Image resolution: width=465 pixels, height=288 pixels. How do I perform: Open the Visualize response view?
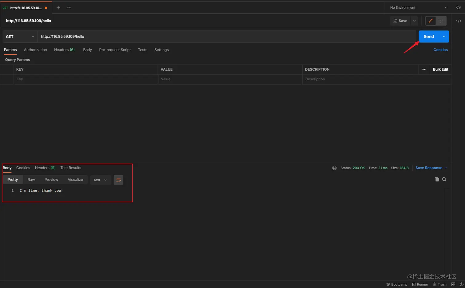pyautogui.click(x=75, y=180)
